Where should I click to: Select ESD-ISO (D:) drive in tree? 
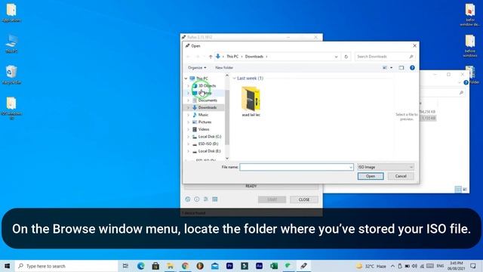coord(208,144)
